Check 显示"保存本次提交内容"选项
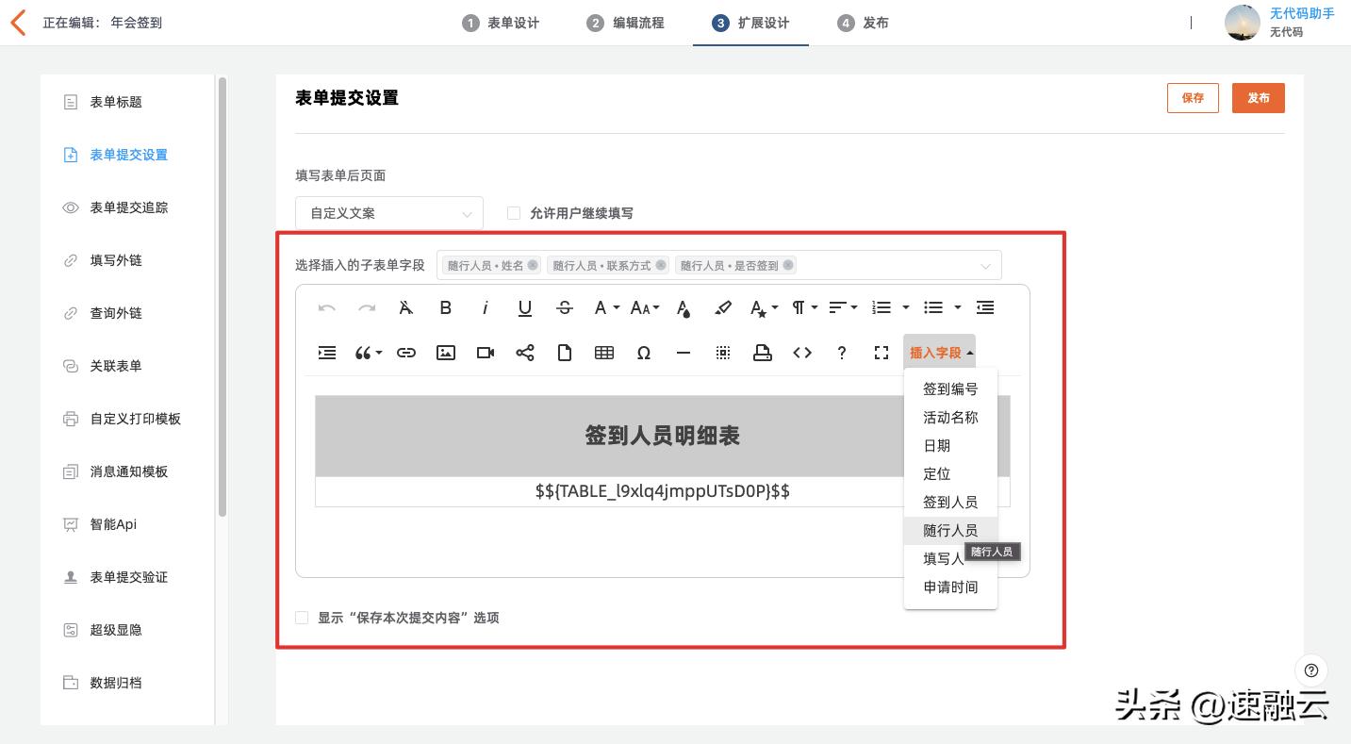This screenshot has width=1351, height=744. (302, 618)
